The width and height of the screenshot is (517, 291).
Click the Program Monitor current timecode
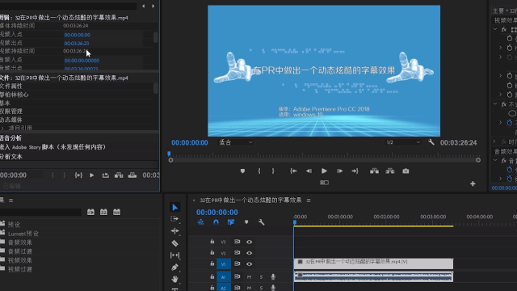[x=190, y=142]
